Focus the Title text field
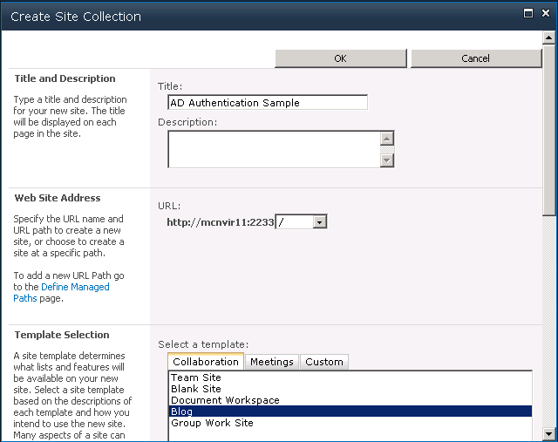Image resolution: width=558 pixels, height=442 pixels. [x=268, y=103]
